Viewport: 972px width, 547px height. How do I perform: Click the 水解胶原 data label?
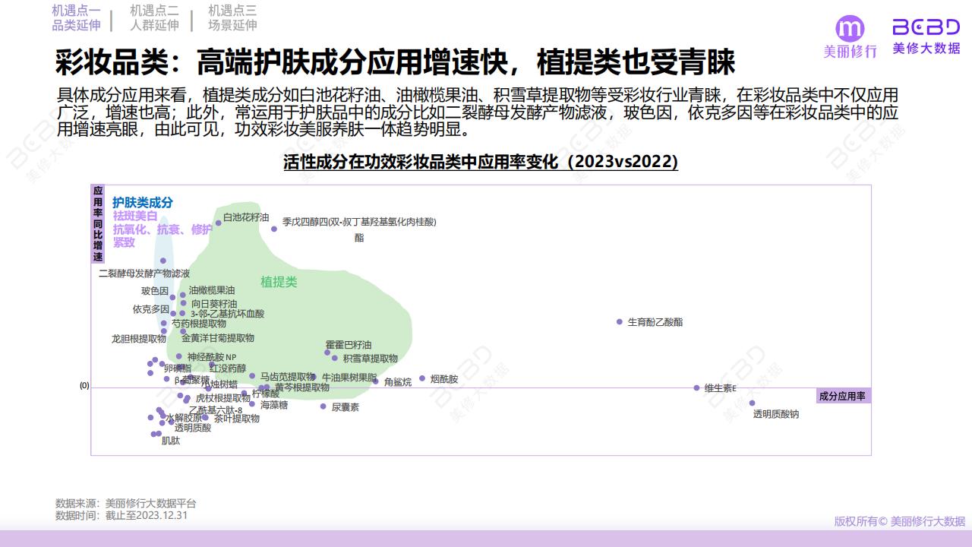coord(184,418)
